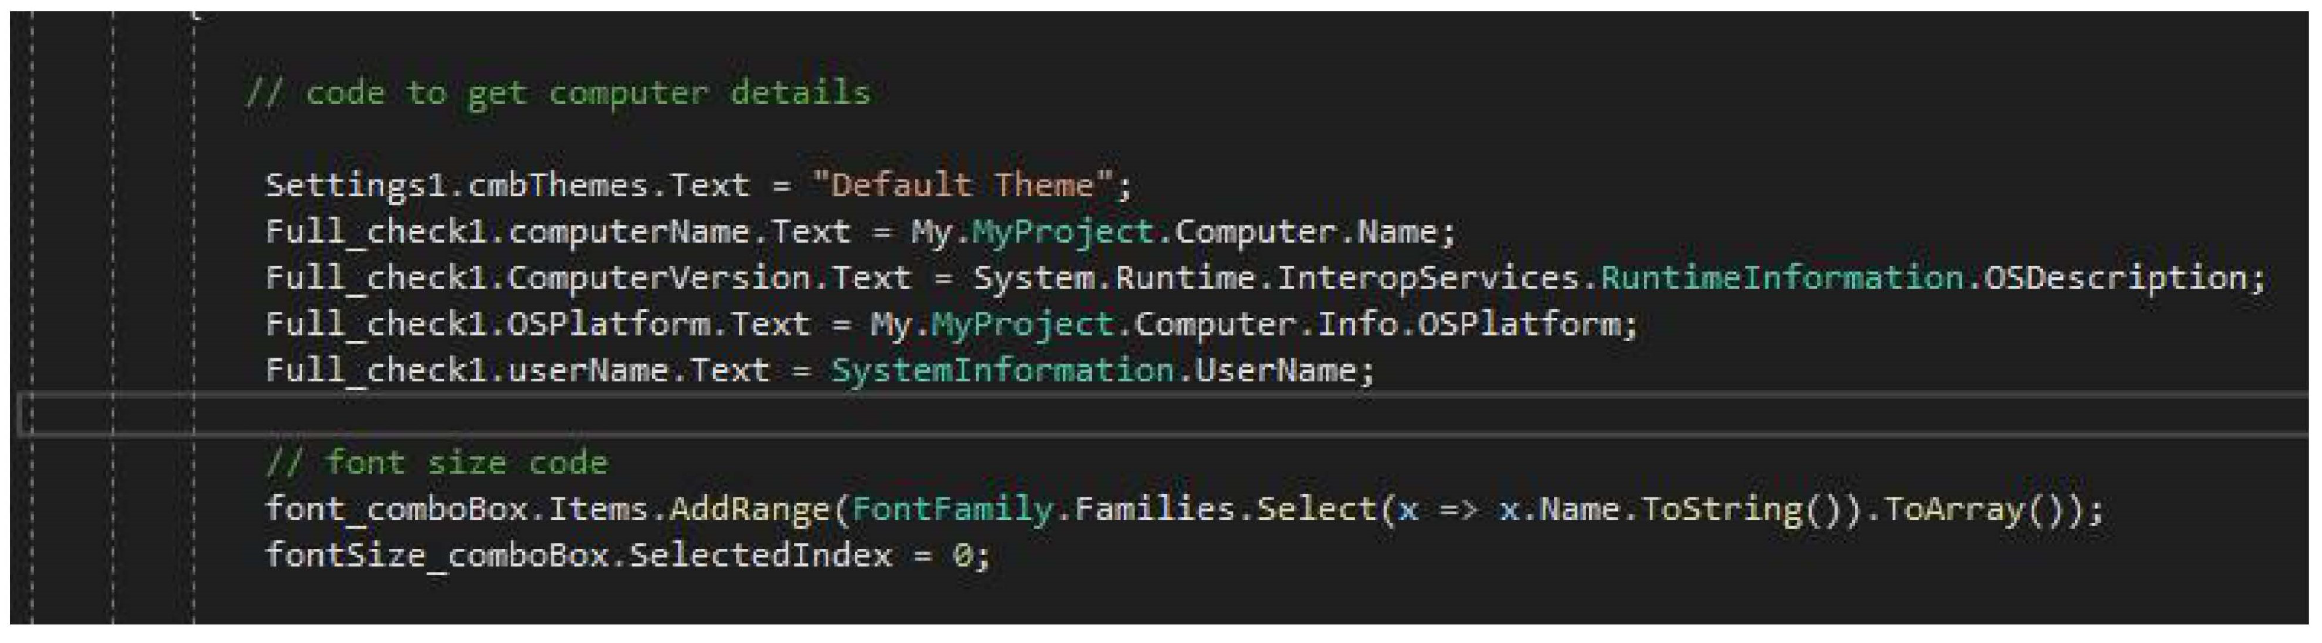Click Full_check1.userName.Text identifier
This screenshot has height=643, width=2322.
(518, 371)
